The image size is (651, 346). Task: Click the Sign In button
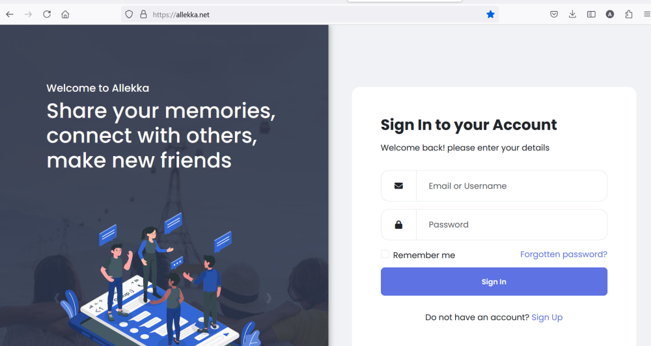(494, 282)
